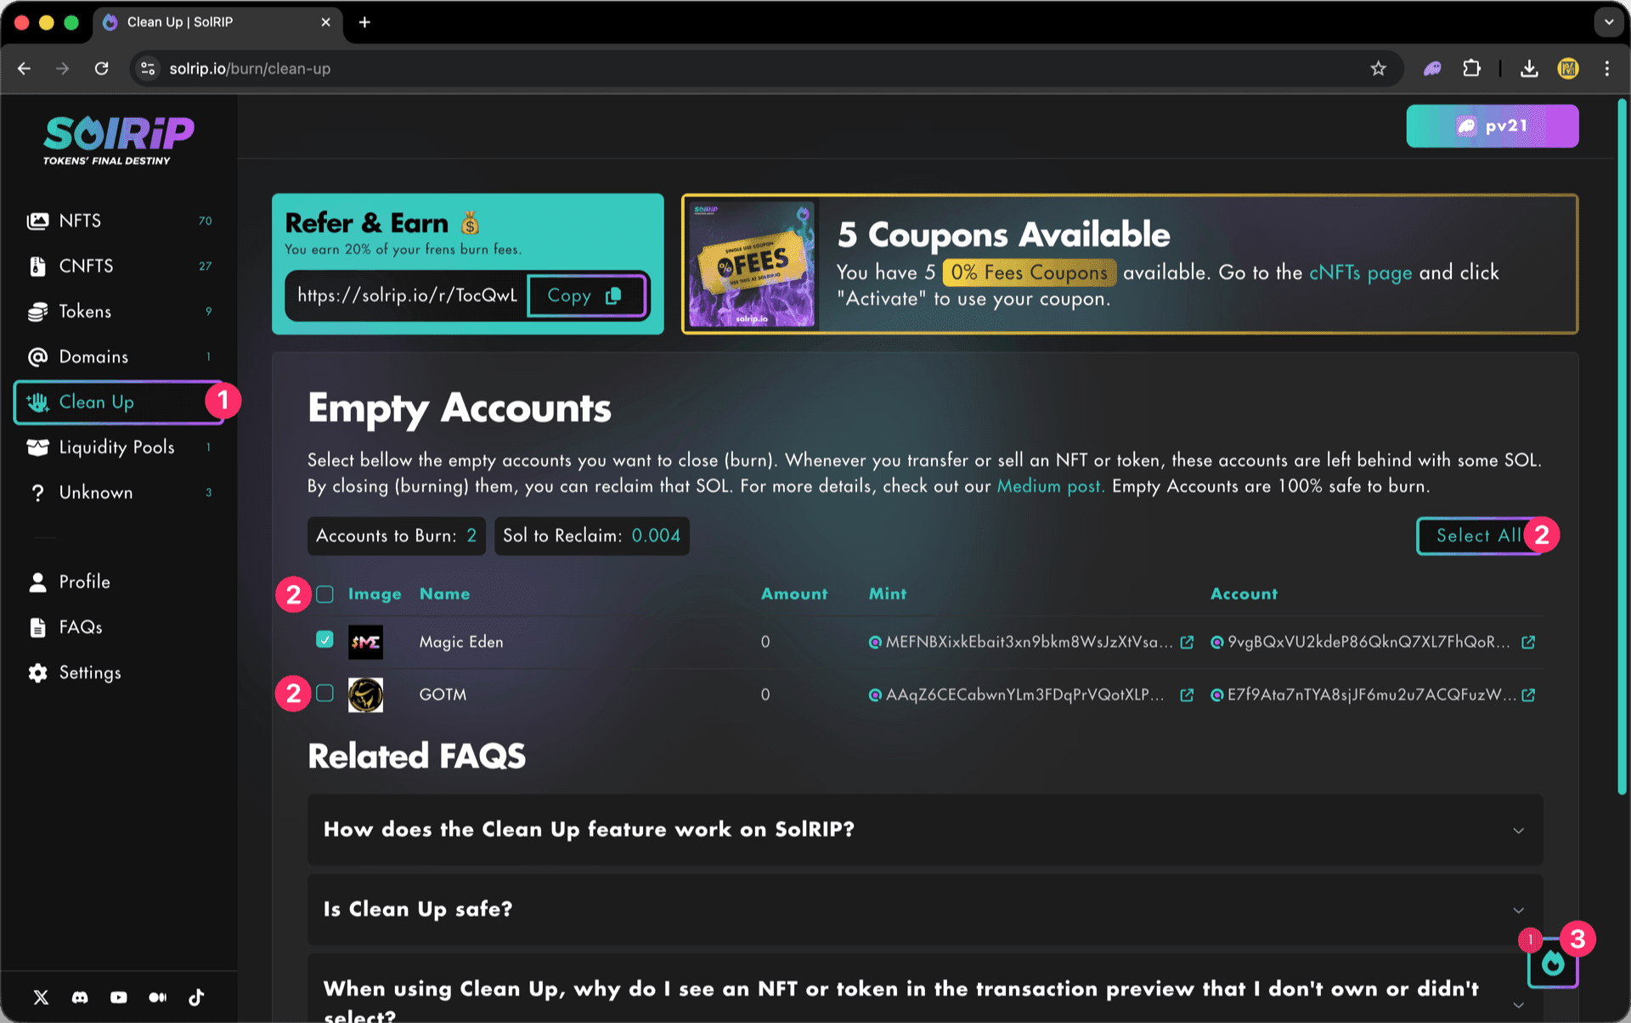Open the Profile page
Viewport: 1631px width, 1023px height.
[70, 582]
